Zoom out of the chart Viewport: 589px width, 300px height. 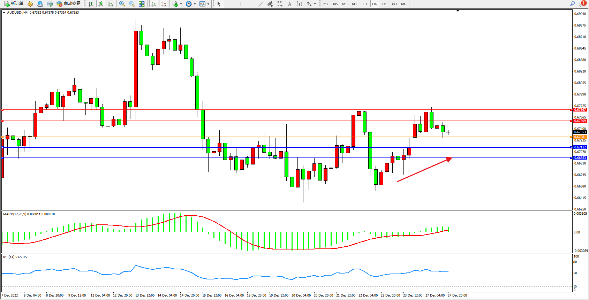[132, 4]
